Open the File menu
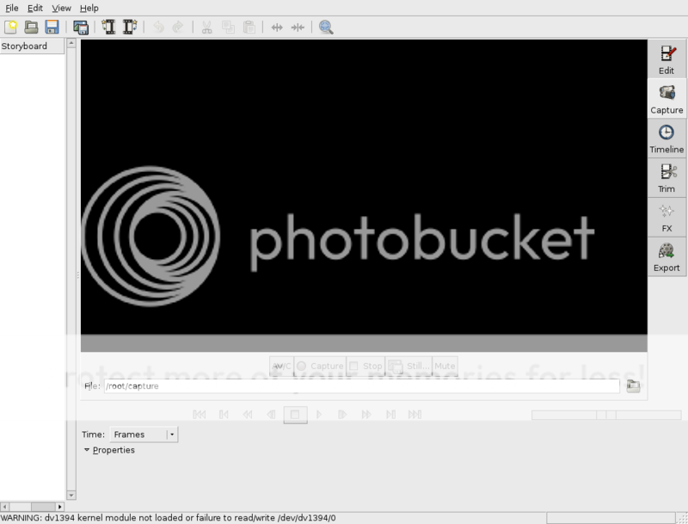The width and height of the screenshot is (688, 524). (x=12, y=8)
